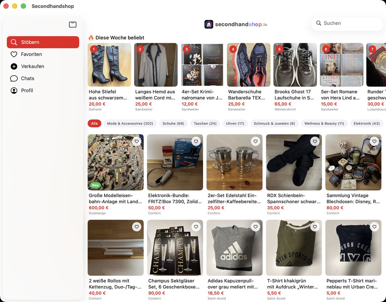386x302 pixels.
Task: Open the Sammlung Vintage Blechdosen listing title
Action: click(x=353, y=199)
